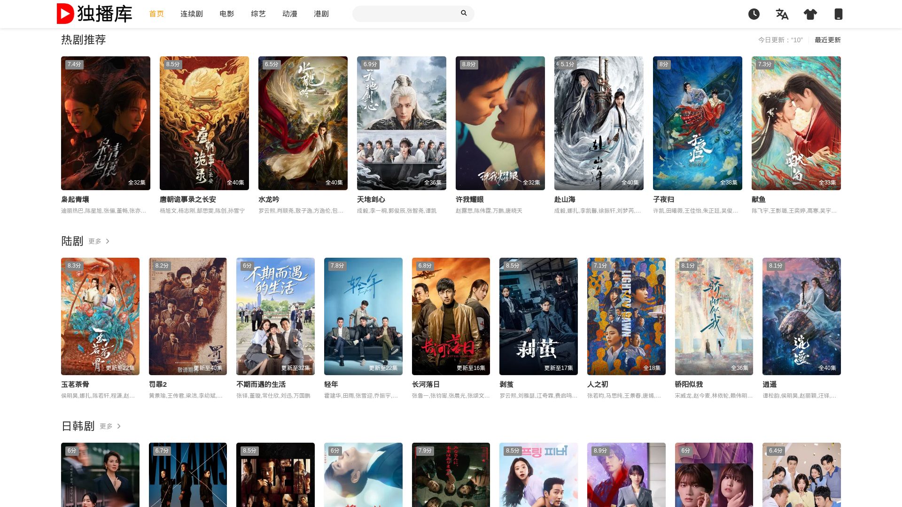
Task: Open the 唐朝诡事录之长安 poster
Action: 204,123
